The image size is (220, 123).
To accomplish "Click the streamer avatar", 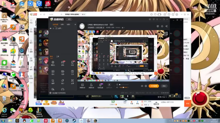I will [82, 26].
